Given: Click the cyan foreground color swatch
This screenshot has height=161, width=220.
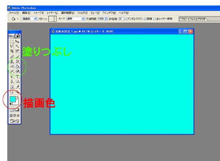Looking at the screenshot, I should coord(12,99).
